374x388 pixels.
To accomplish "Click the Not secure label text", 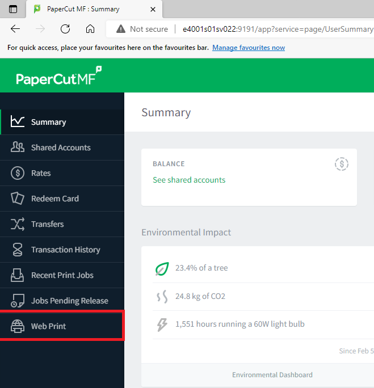I will (x=149, y=29).
